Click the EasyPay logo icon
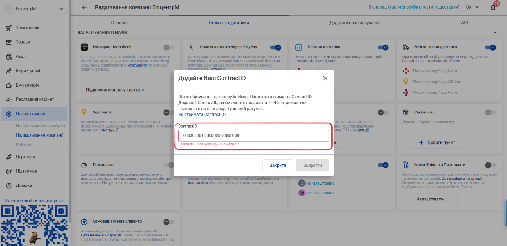 (x=191, y=47)
